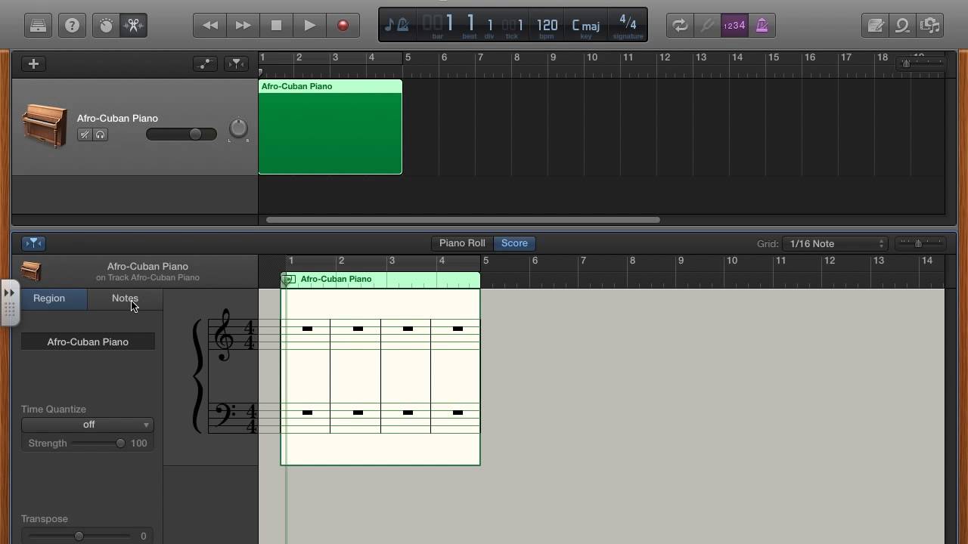Toggle the Editors scissors button
The image size is (968, 544).
pos(133,26)
